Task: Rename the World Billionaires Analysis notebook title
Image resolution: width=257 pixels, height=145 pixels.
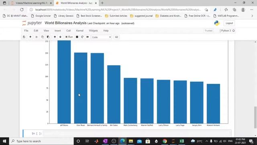Action: click(65, 23)
